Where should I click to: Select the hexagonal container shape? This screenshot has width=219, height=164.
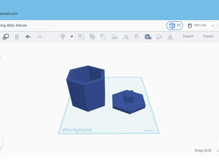pyautogui.click(x=86, y=88)
